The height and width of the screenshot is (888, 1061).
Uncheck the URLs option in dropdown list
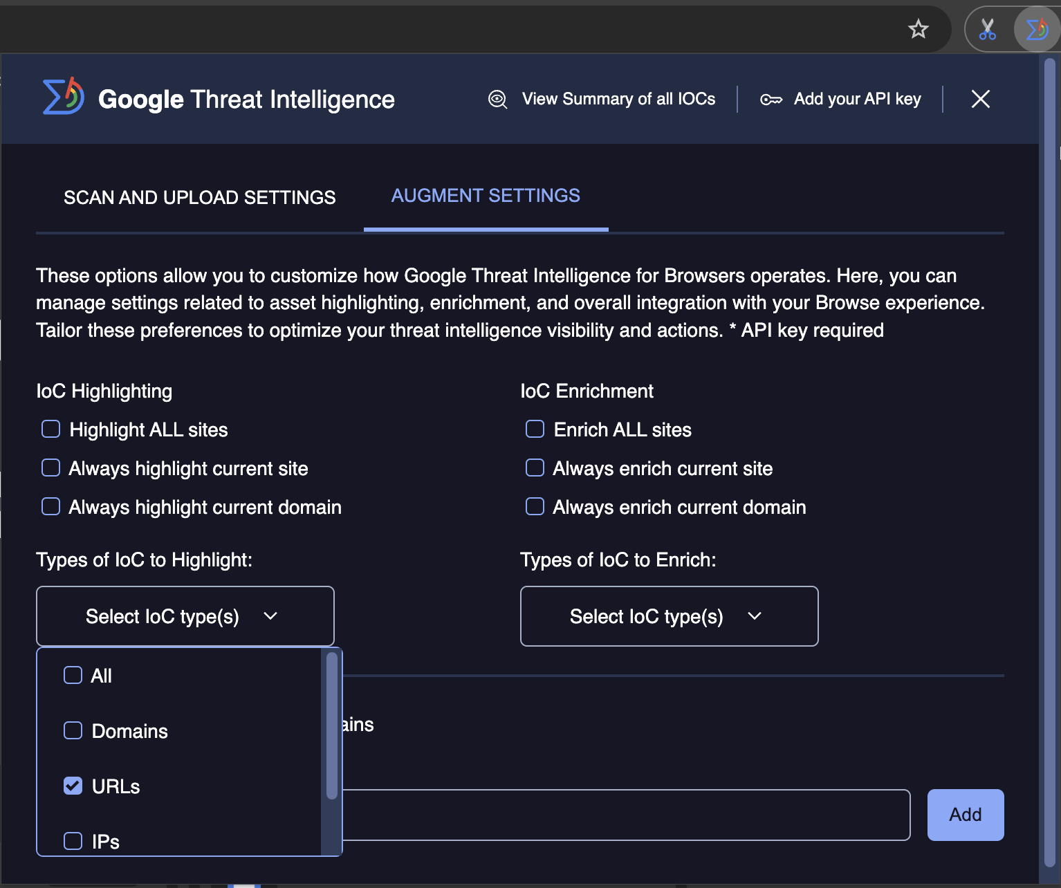point(73,786)
